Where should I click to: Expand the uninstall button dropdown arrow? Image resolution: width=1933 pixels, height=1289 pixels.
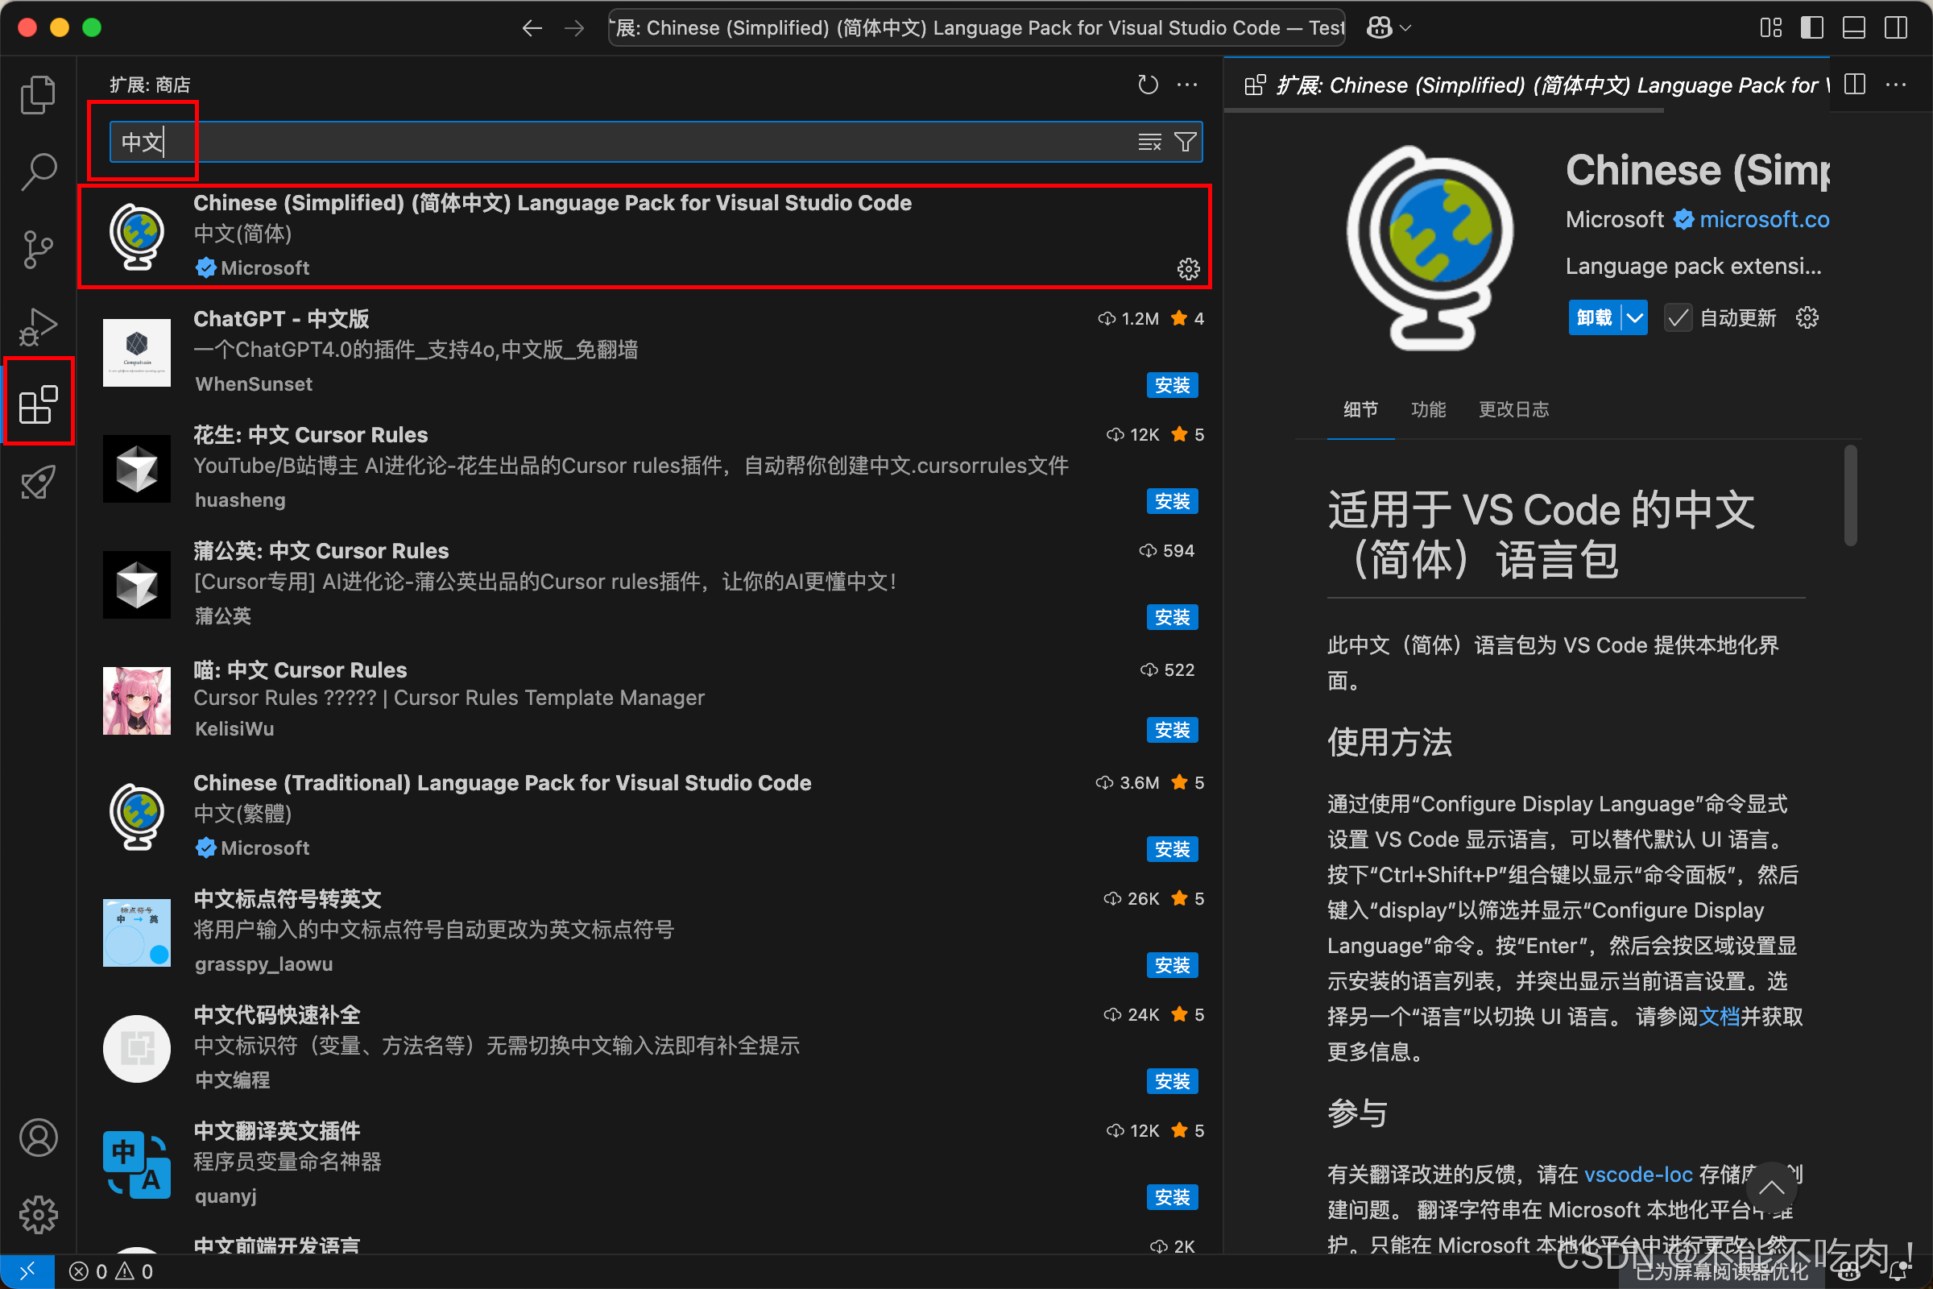1635,317
